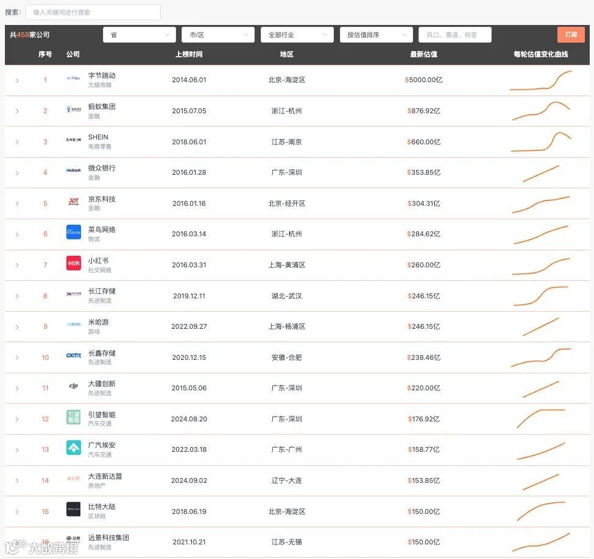Viewport: 594px width, 559px height.
Task: Click the 远景科技集团 company logo
Action: tap(74, 540)
